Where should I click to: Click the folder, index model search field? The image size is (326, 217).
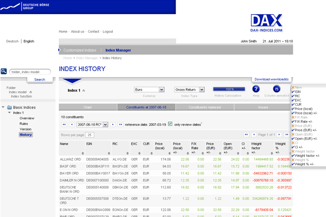click(30, 72)
